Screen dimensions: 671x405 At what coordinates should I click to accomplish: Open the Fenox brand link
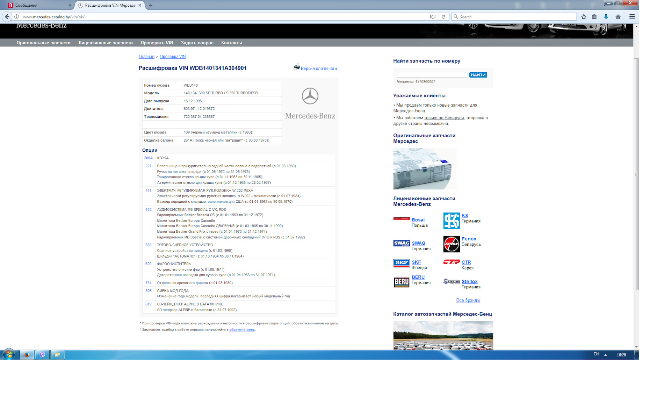coord(469,239)
